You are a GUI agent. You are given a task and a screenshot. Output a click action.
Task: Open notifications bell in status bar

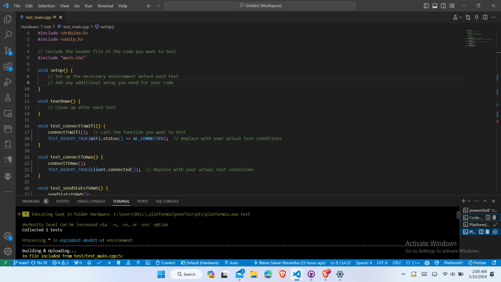(x=494, y=263)
